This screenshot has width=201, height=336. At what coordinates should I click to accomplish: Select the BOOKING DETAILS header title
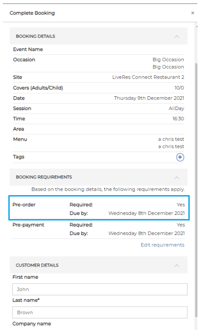click(36, 36)
